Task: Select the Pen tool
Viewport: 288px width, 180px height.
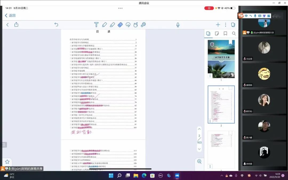Action: [104, 25]
